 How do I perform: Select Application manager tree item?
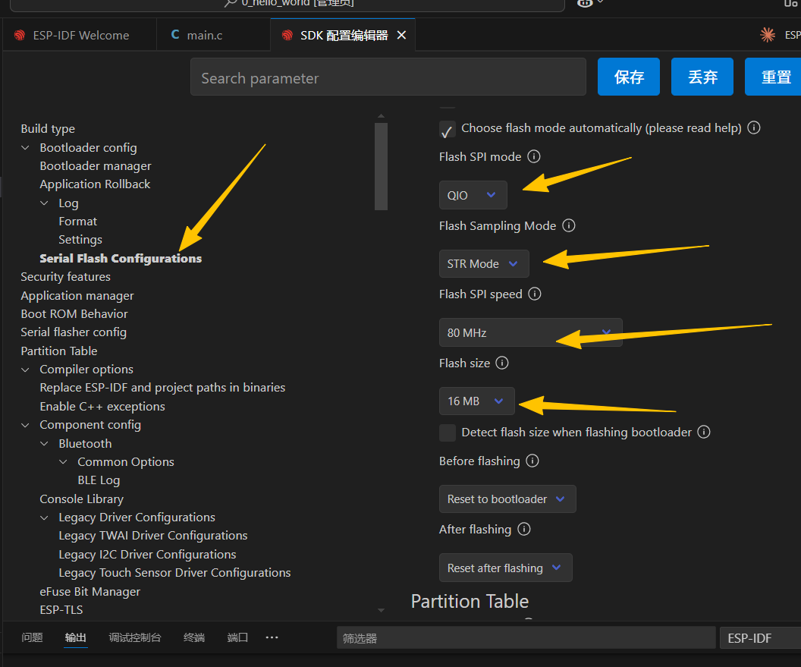coord(77,296)
